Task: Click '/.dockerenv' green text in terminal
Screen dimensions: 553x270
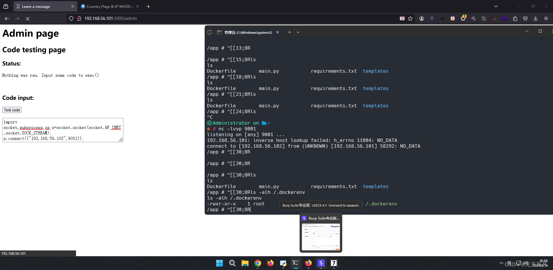Action: click(x=381, y=204)
